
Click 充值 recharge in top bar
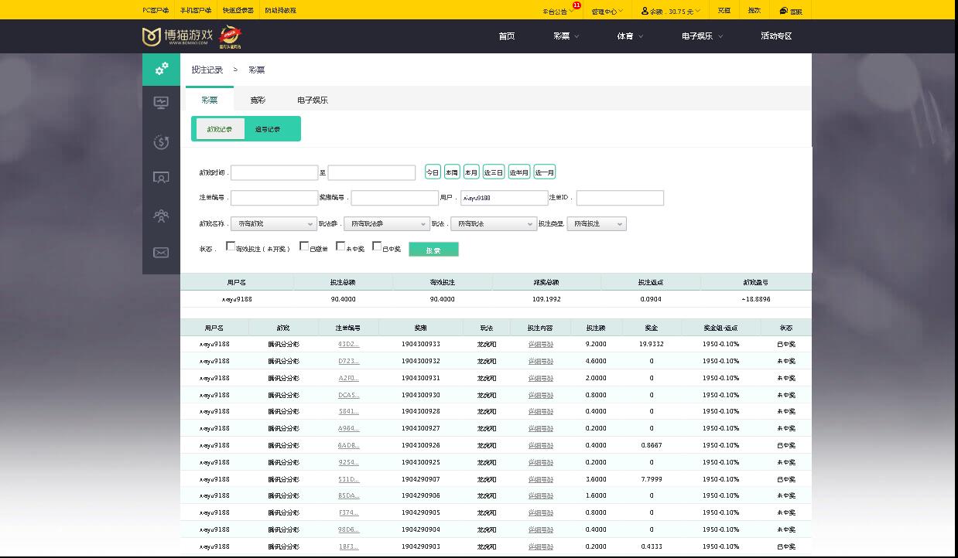[x=724, y=10]
